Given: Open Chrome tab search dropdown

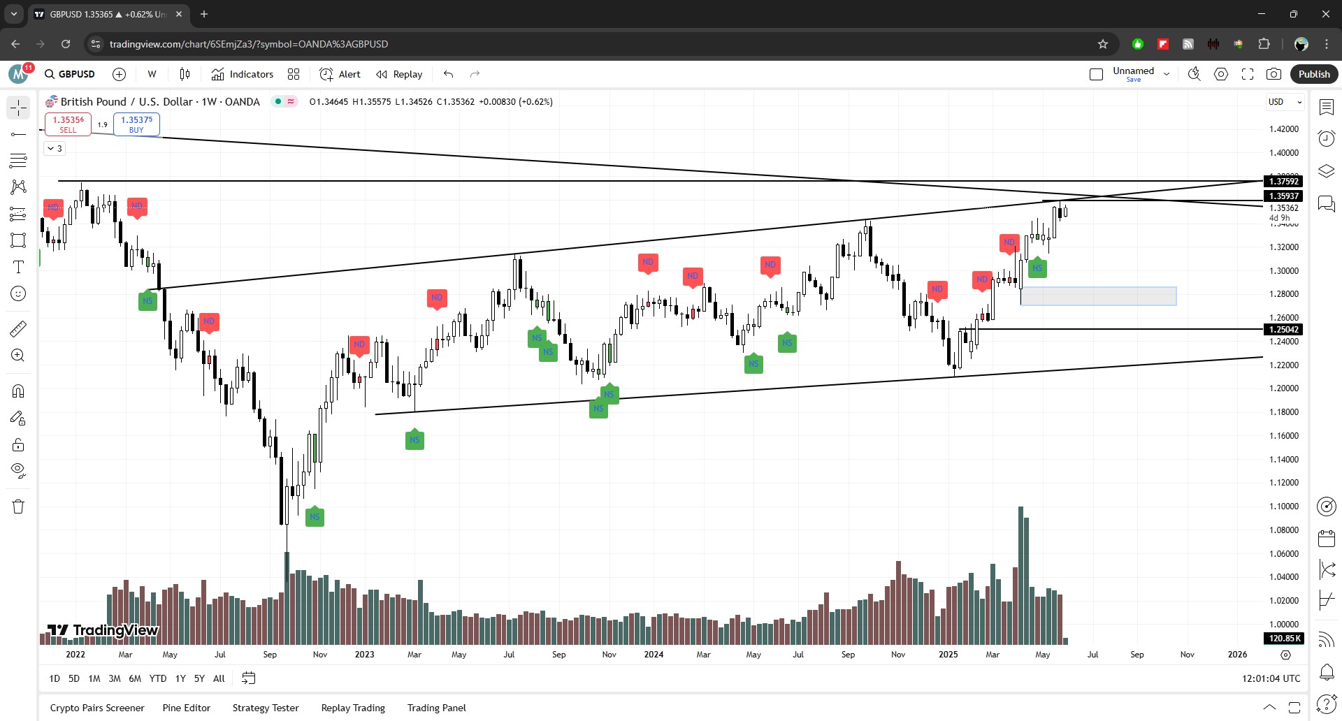Looking at the screenshot, I should click(x=13, y=14).
